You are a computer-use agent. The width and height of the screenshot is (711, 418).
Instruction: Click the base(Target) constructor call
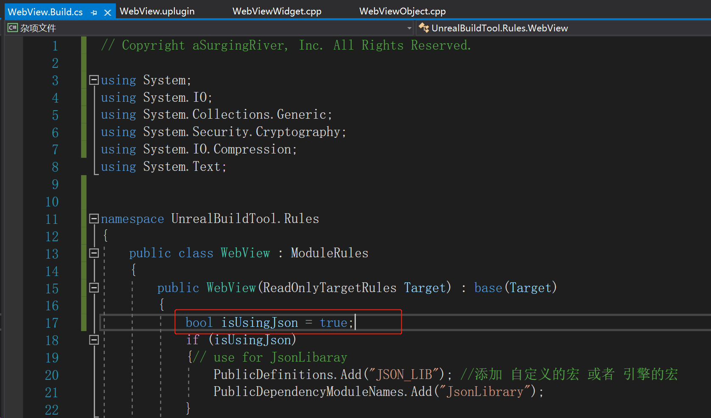tap(515, 288)
